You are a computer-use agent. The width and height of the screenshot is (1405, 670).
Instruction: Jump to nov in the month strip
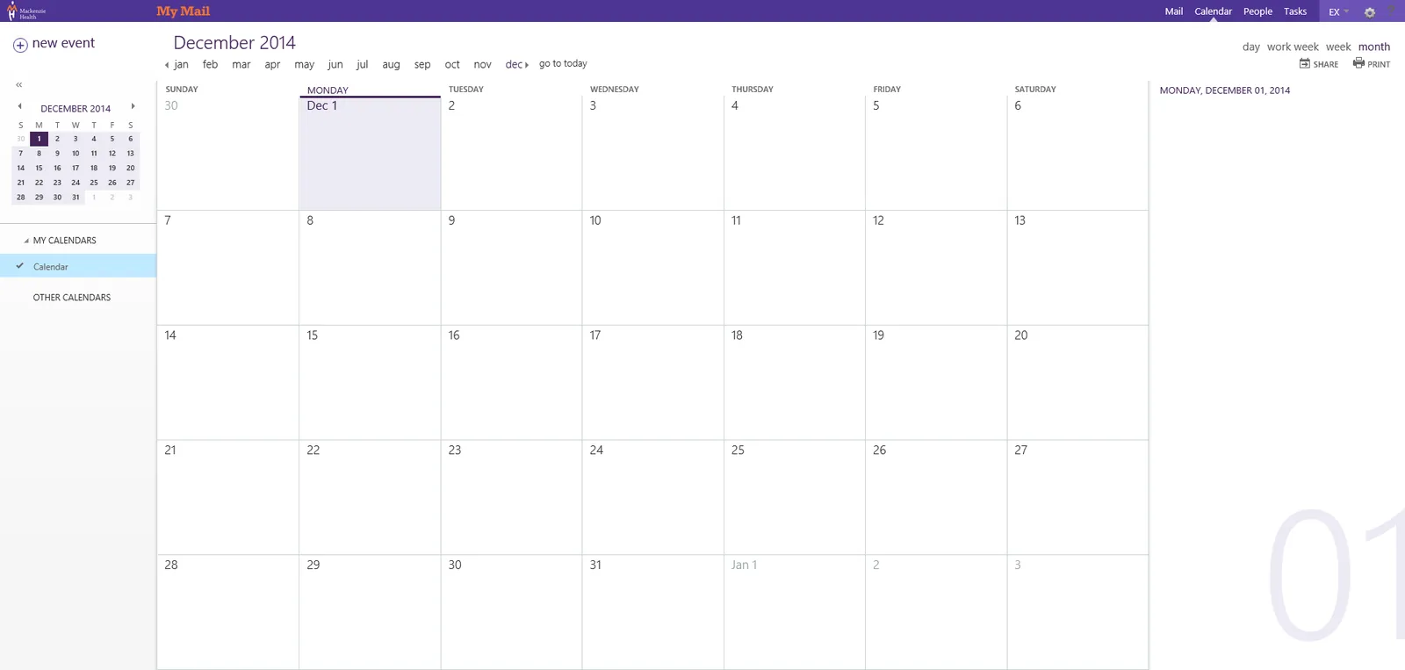(482, 65)
